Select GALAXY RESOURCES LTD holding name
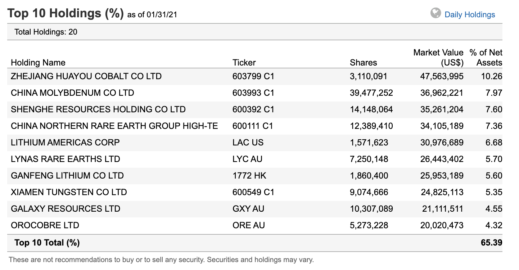This screenshot has width=519, height=270. (66, 209)
